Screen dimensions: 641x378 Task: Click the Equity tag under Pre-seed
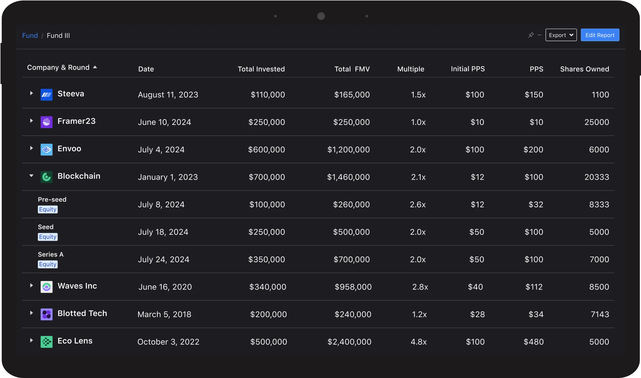(48, 209)
